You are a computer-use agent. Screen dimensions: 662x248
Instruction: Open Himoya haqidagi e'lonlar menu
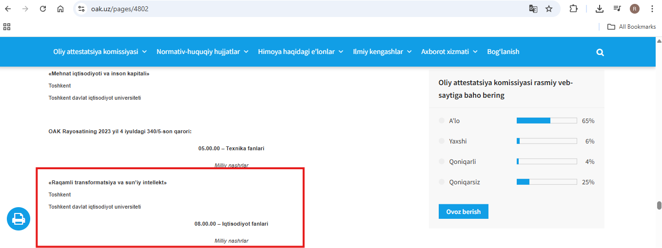click(x=300, y=52)
